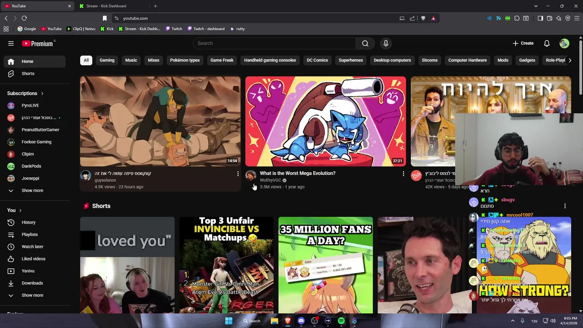Open the Brave Wallet icon
Screen dimensions: 583x328
point(550,18)
